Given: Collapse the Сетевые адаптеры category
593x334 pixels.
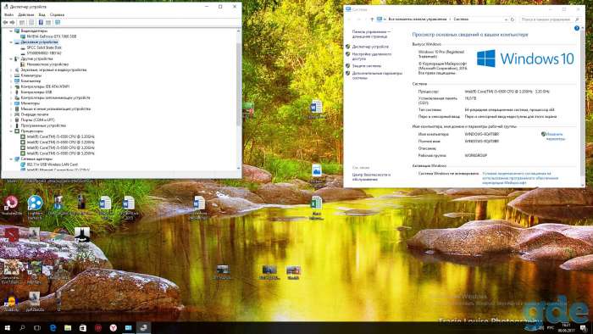Looking at the screenshot, I should 11,159.
